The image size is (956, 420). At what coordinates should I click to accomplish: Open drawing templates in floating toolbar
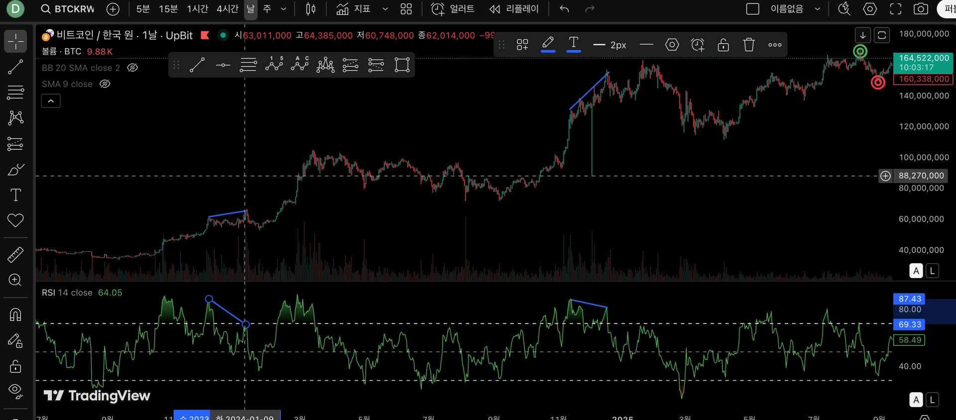522,45
